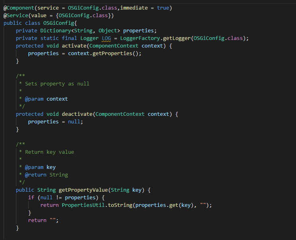Click ComponentContext in the activate signature
296x240 pixels.
pos(114,46)
